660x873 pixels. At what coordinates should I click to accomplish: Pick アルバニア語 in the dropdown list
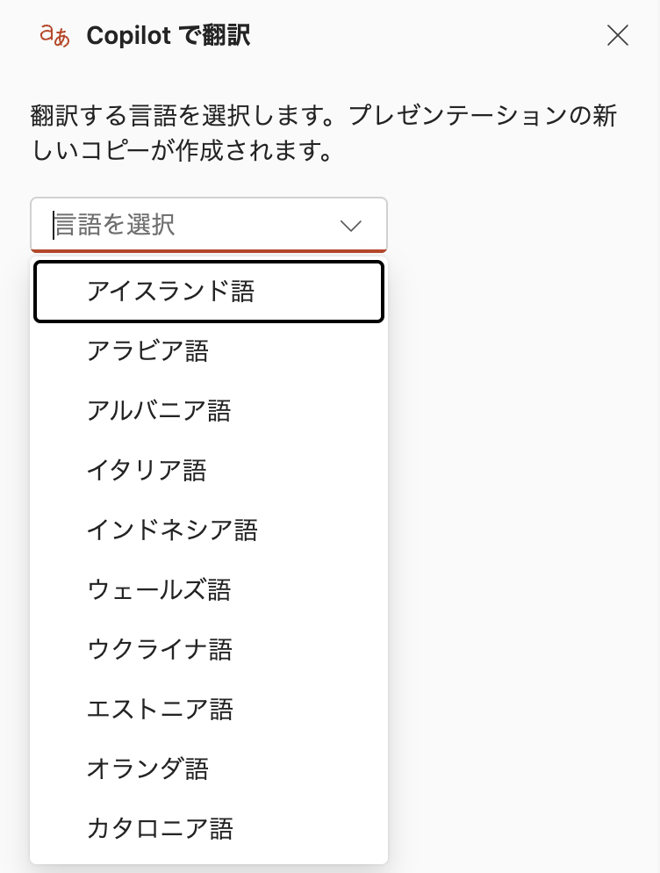point(159,411)
